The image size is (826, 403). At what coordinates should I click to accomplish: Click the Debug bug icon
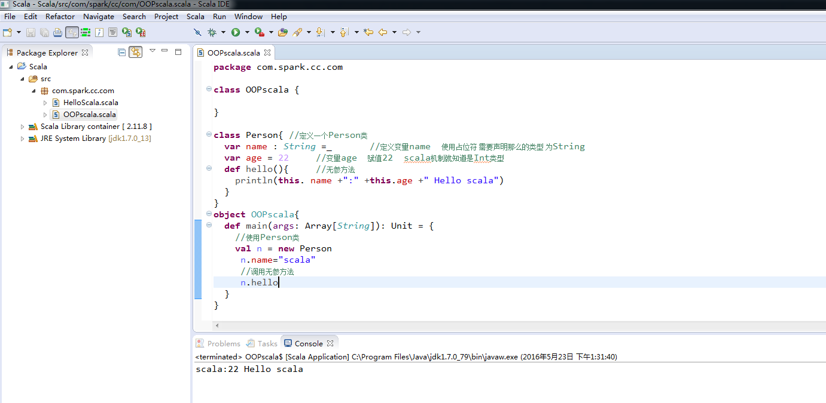212,32
